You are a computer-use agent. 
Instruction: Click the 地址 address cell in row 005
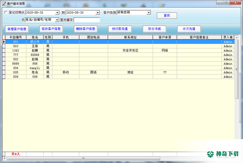click(x=130, y=72)
